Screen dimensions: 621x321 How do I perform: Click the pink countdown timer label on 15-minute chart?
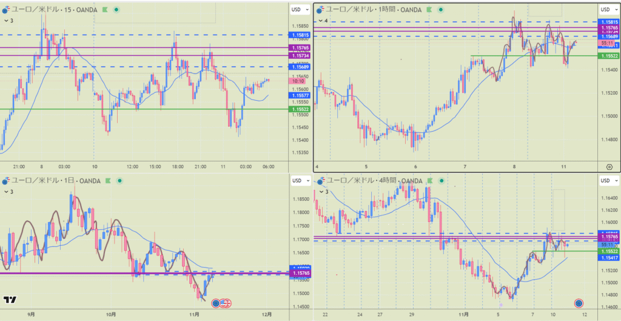point(298,81)
